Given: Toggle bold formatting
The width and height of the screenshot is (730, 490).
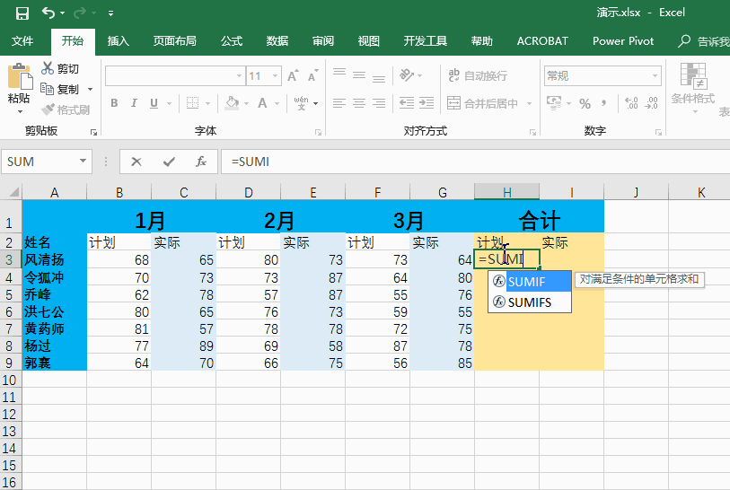Looking at the screenshot, I should pyautogui.click(x=114, y=103).
